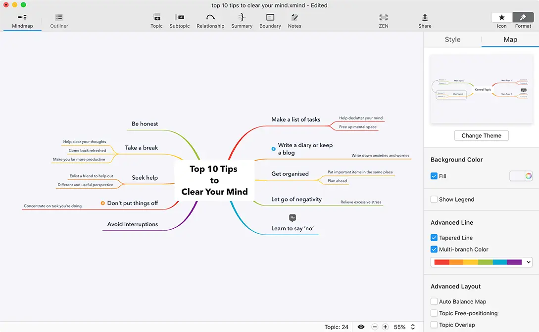Select subtopic Come back refreshed
The width and height of the screenshot is (539, 332).
click(x=87, y=151)
